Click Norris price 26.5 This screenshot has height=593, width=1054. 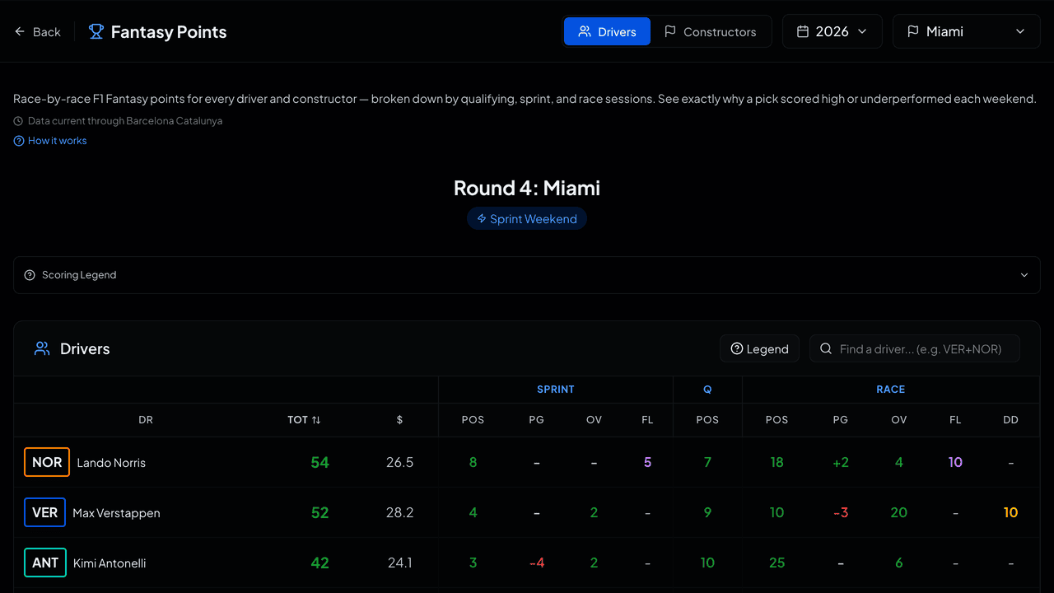click(x=399, y=463)
